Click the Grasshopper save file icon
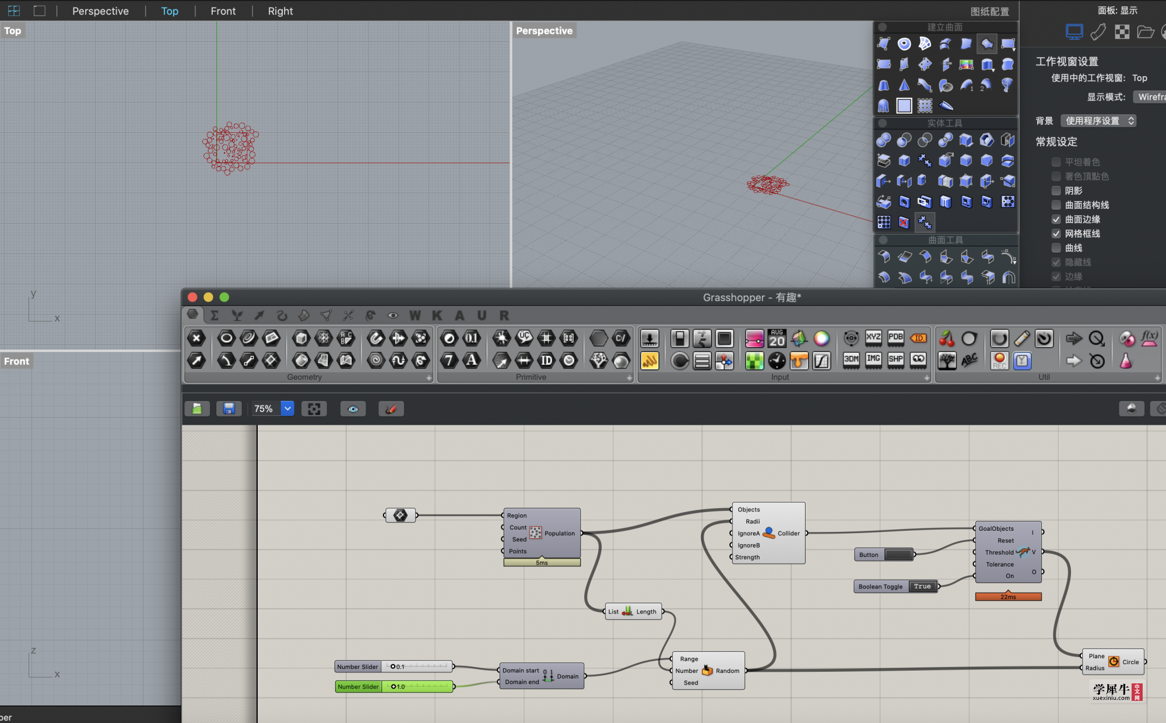 click(229, 409)
